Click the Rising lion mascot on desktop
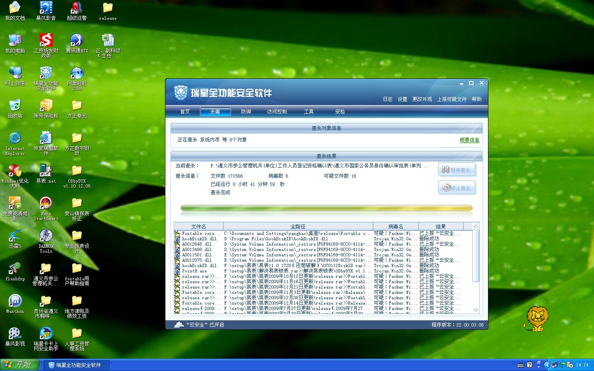Image resolution: width=594 pixels, height=371 pixels. point(535,319)
